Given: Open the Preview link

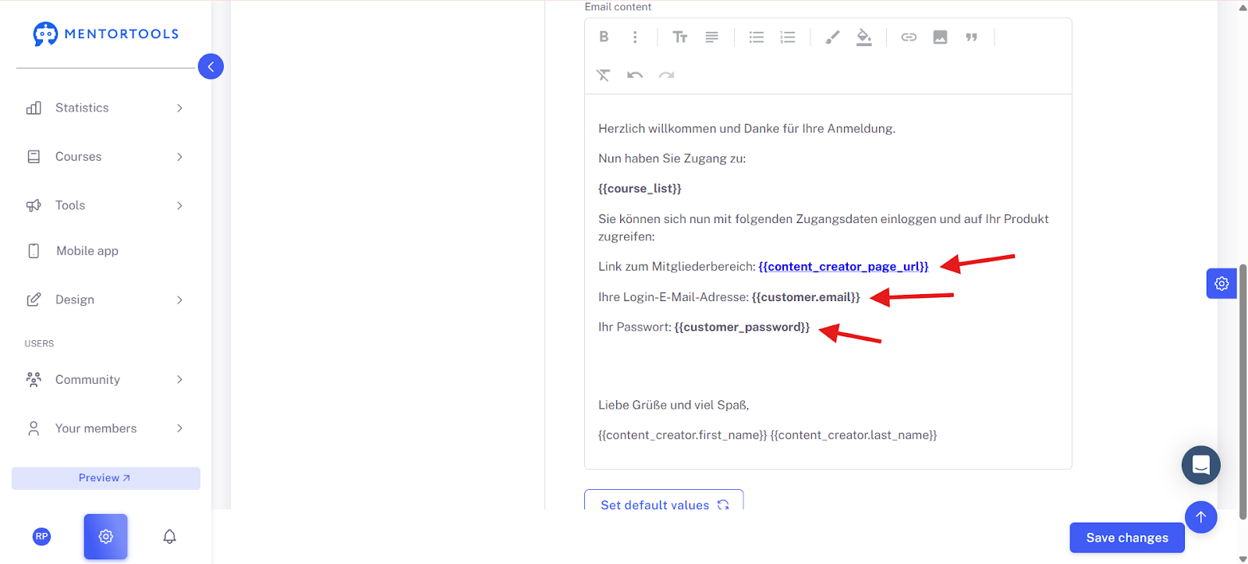Looking at the screenshot, I should (105, 478).
